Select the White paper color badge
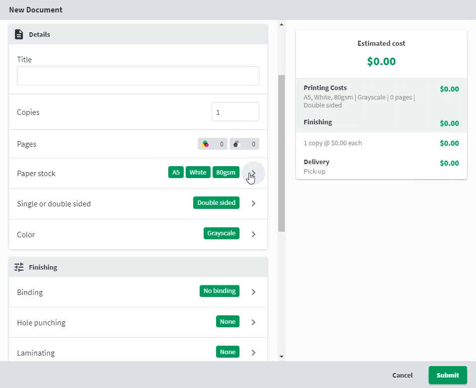 [198, 172]
